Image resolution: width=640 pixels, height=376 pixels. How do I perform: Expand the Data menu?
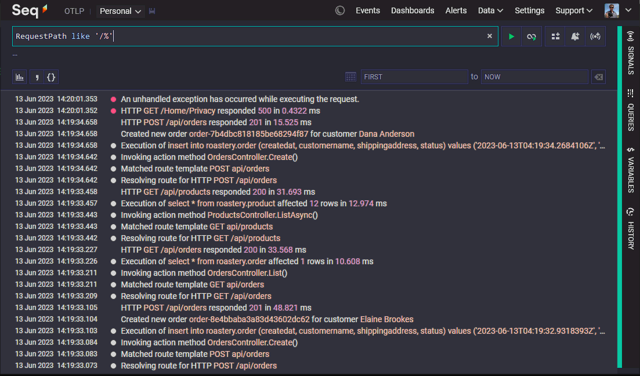click(490, 10)
